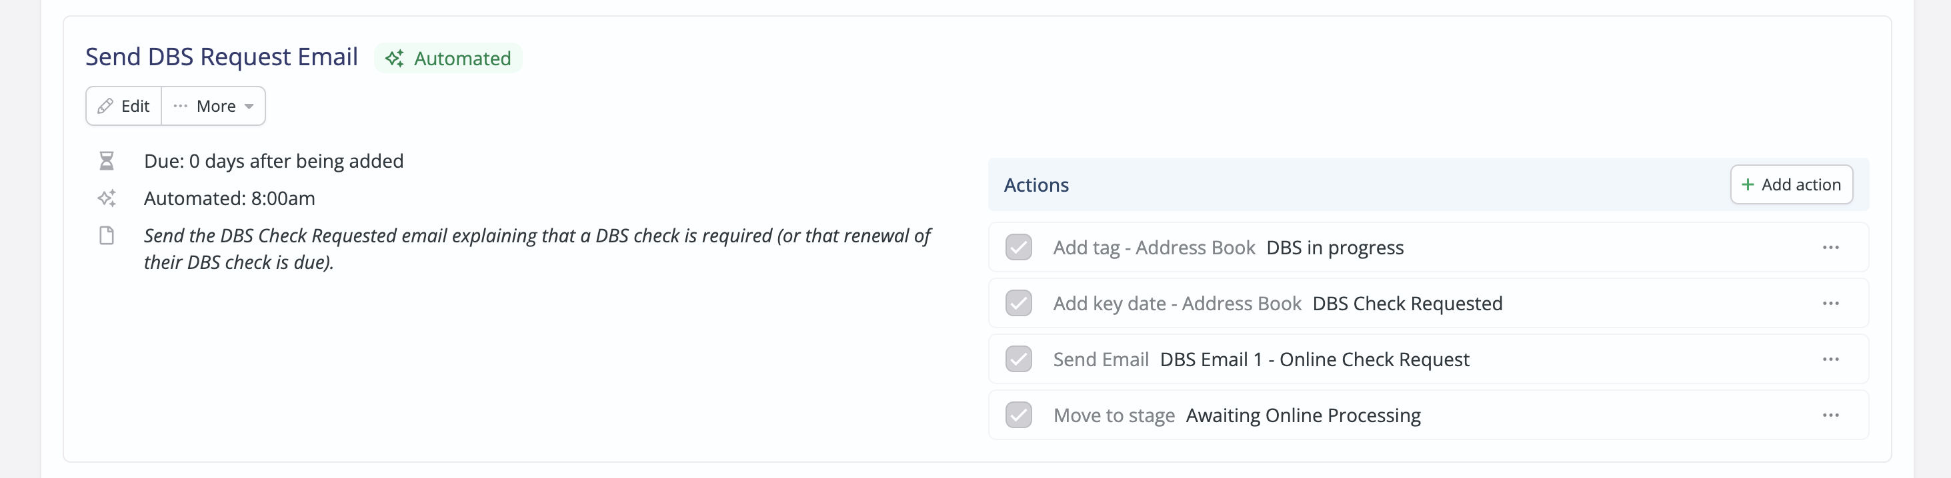Image resolution: width=1951 pixels, height=478 pixels.
Task: Click the sparkle icon in Automated badge
Action: point(395,58)
